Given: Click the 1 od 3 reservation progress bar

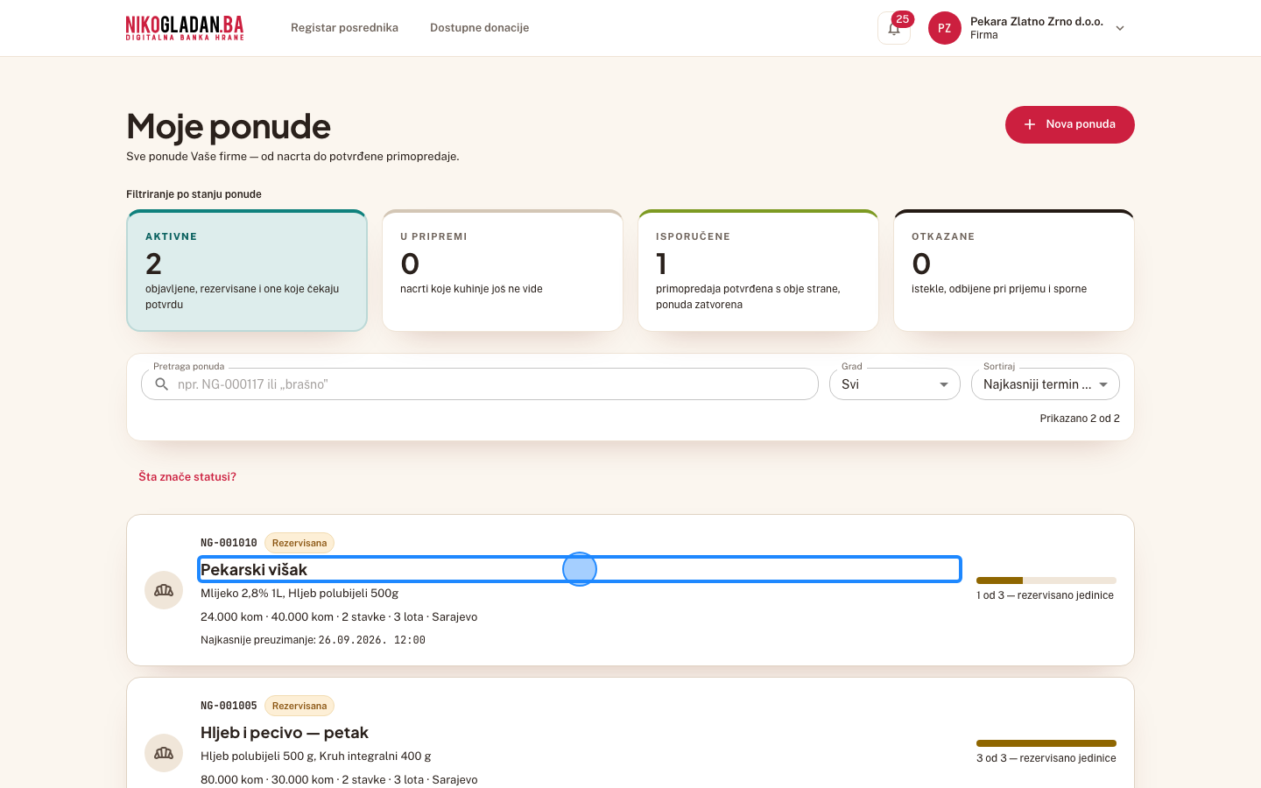Looking at the screenshot, I should 1046,580.
